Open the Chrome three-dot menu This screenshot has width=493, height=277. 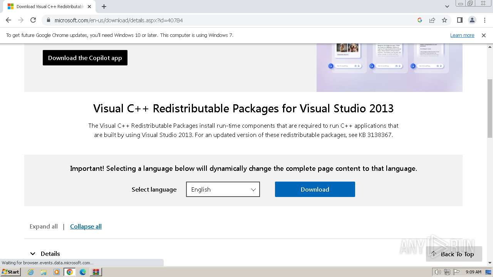click(x=485, y=20)
